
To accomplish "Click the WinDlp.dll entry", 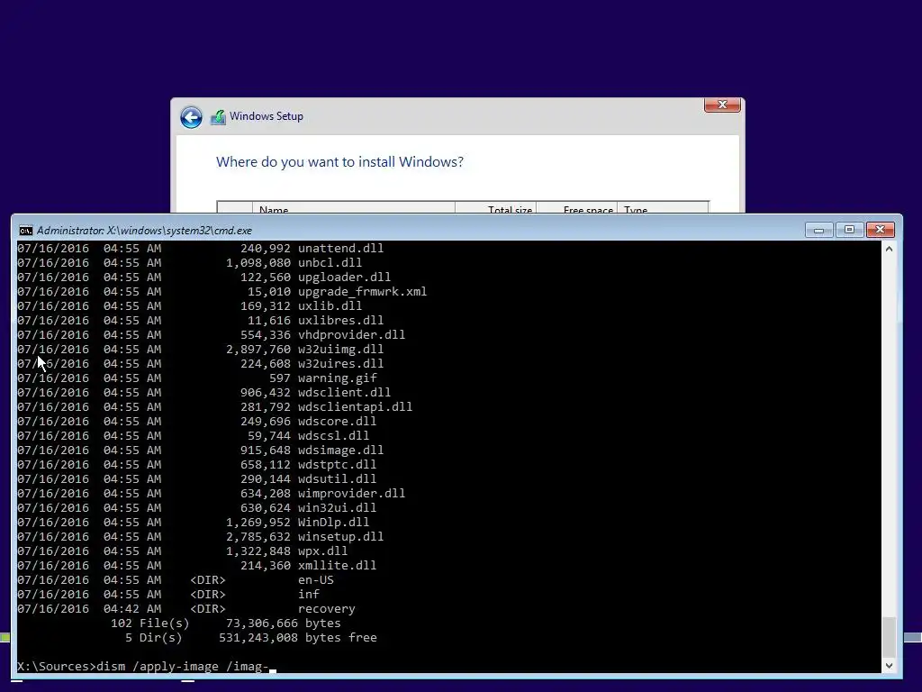I will pyautogui.click(x=333, y=522).
